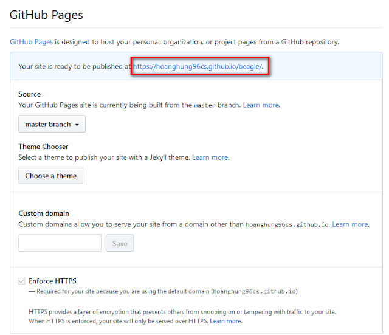This screenshot has height=335, width=389.
Task: Toggle the Enforce HTTPS checkbox
Action: tap(22, 281)
